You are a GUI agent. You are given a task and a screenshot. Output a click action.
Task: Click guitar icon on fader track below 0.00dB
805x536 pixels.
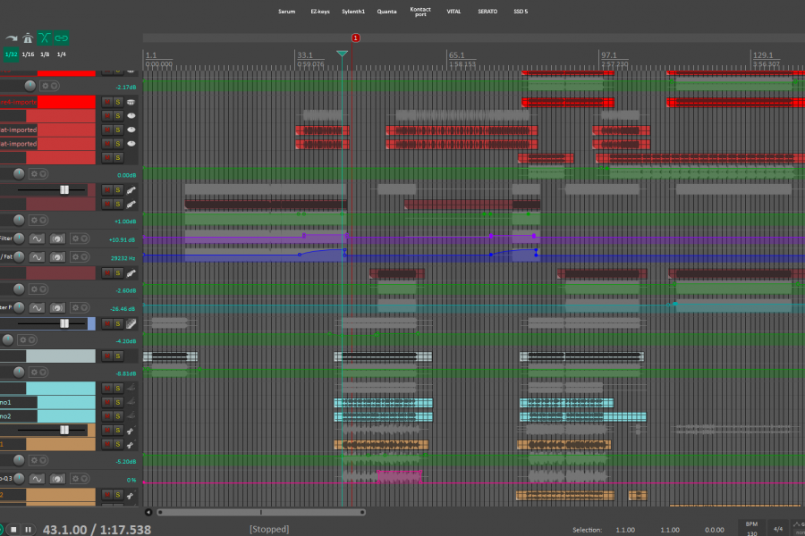pyautogui.click(x=131, y=190)
